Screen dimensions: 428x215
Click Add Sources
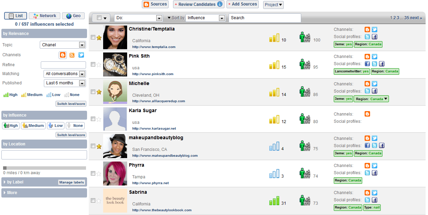point(243,4)
